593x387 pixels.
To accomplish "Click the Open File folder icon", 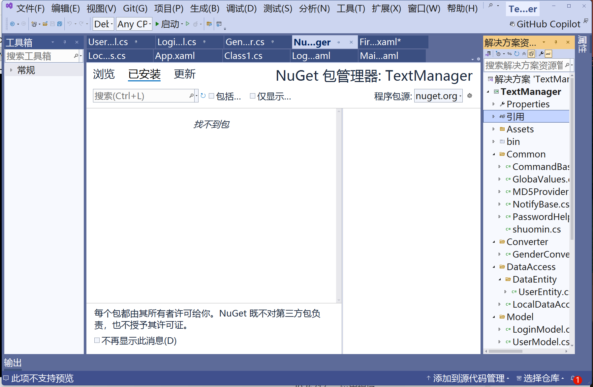I will (45, 24).
